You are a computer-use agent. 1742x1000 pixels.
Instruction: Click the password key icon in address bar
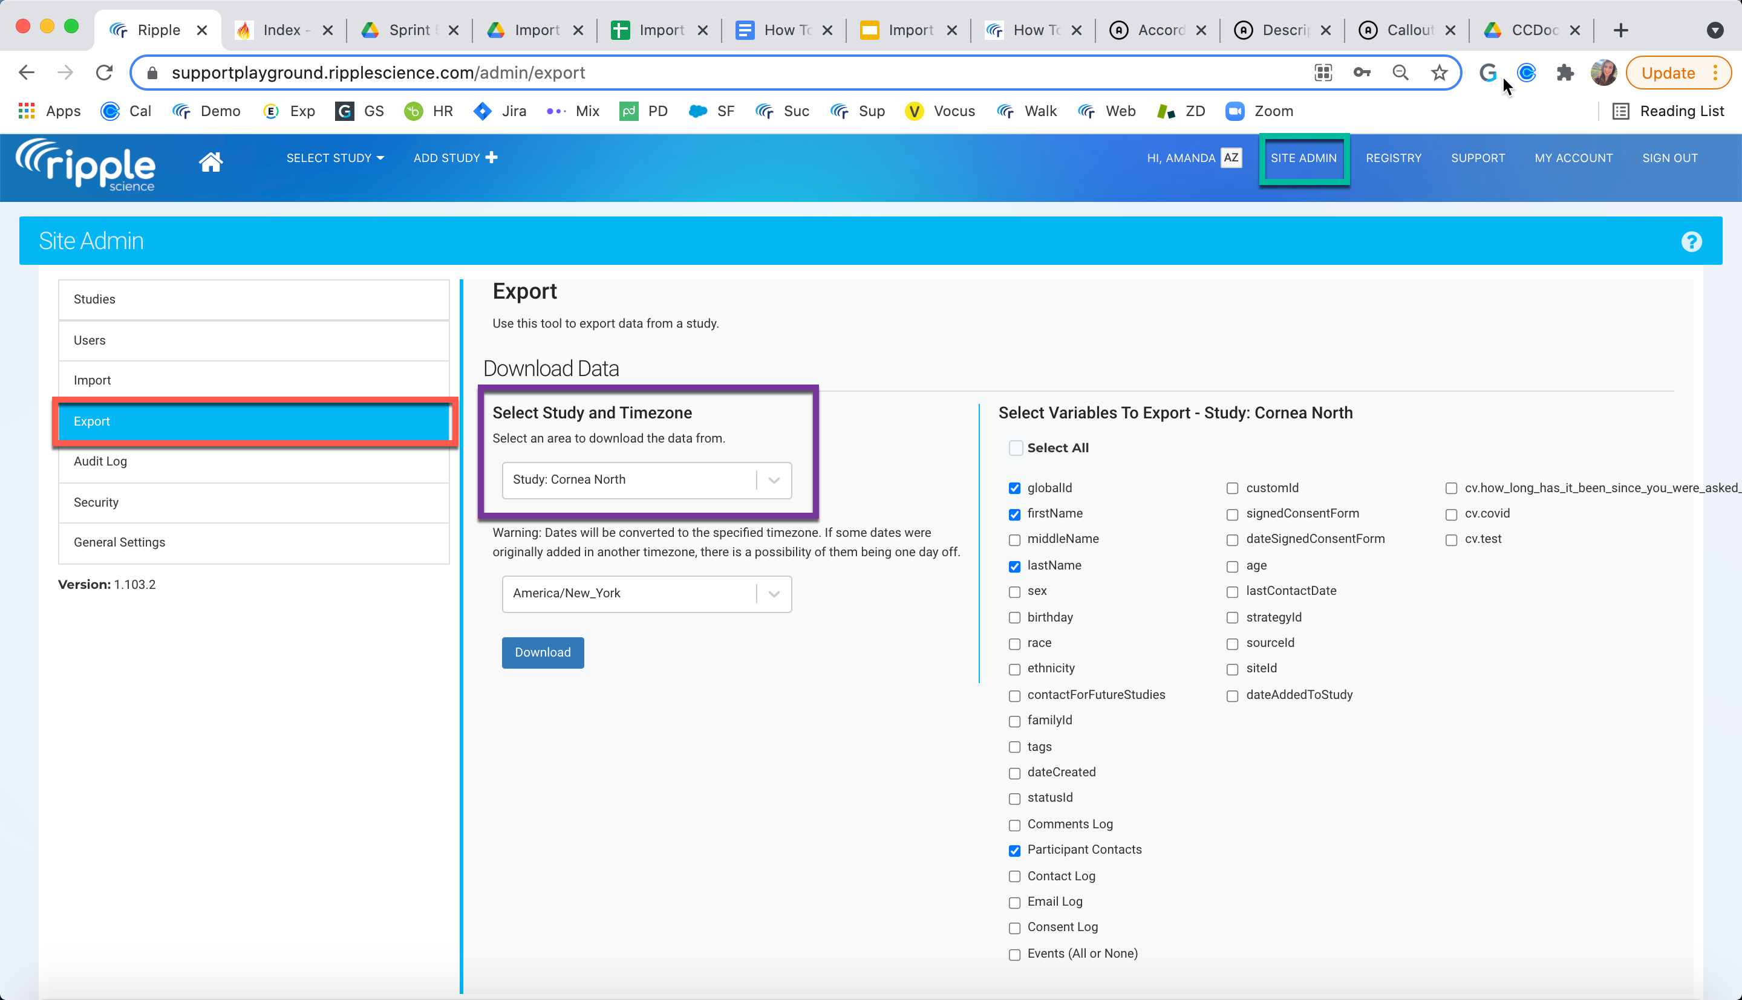click(x=1362, y=73)
